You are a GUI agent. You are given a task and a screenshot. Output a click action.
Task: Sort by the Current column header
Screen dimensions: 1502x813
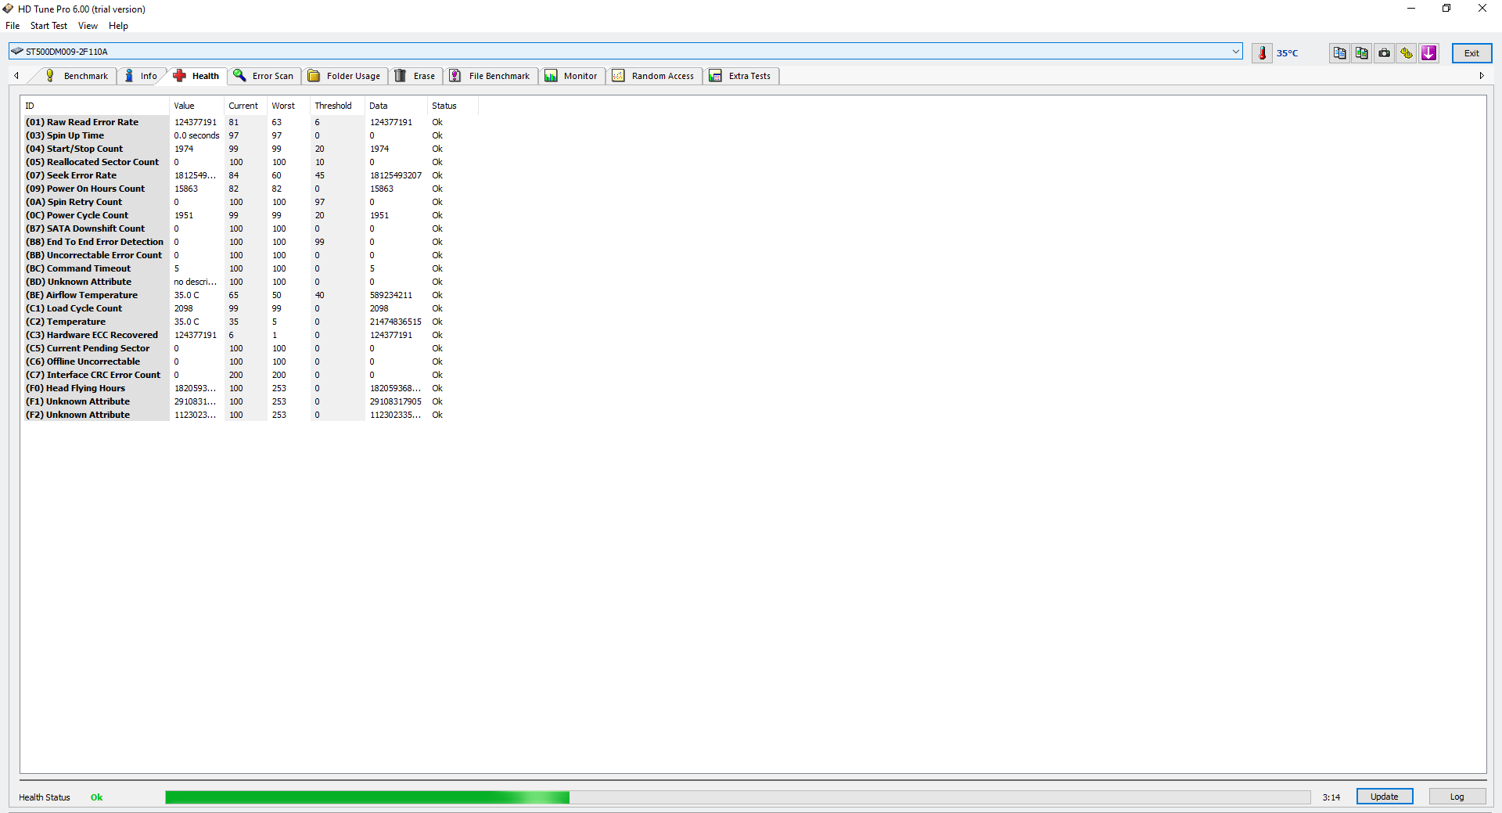[246, 106]
